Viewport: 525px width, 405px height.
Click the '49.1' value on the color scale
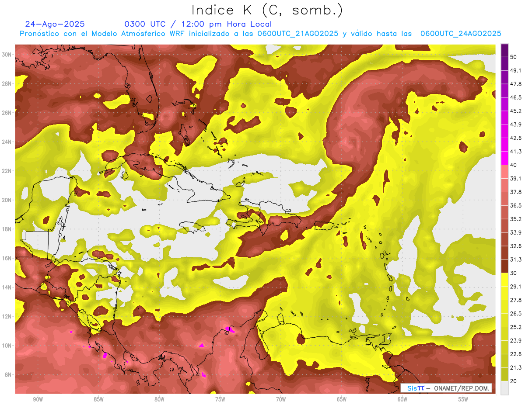pyautogui.click(x=515, y=70)
